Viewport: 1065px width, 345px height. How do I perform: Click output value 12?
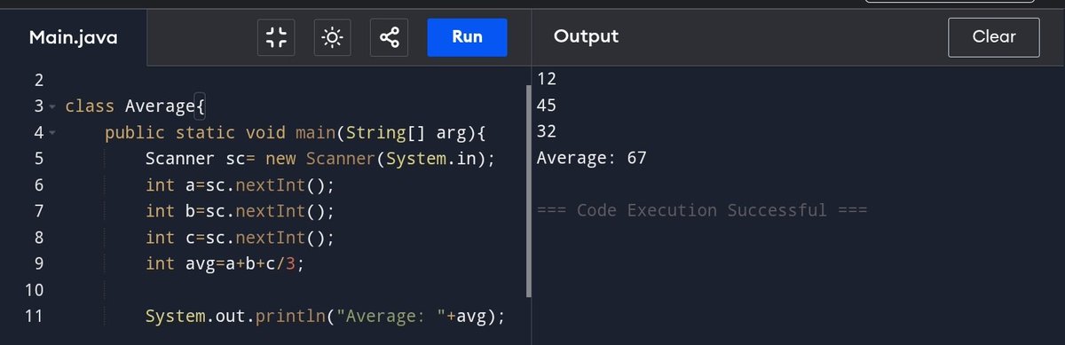click(547, 80)
